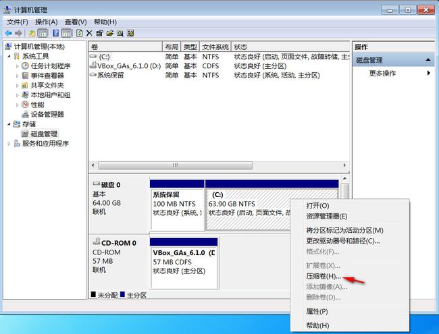Open the 文件(F) menu
This screenshot has width=439, height=334.
coord(18,22)
